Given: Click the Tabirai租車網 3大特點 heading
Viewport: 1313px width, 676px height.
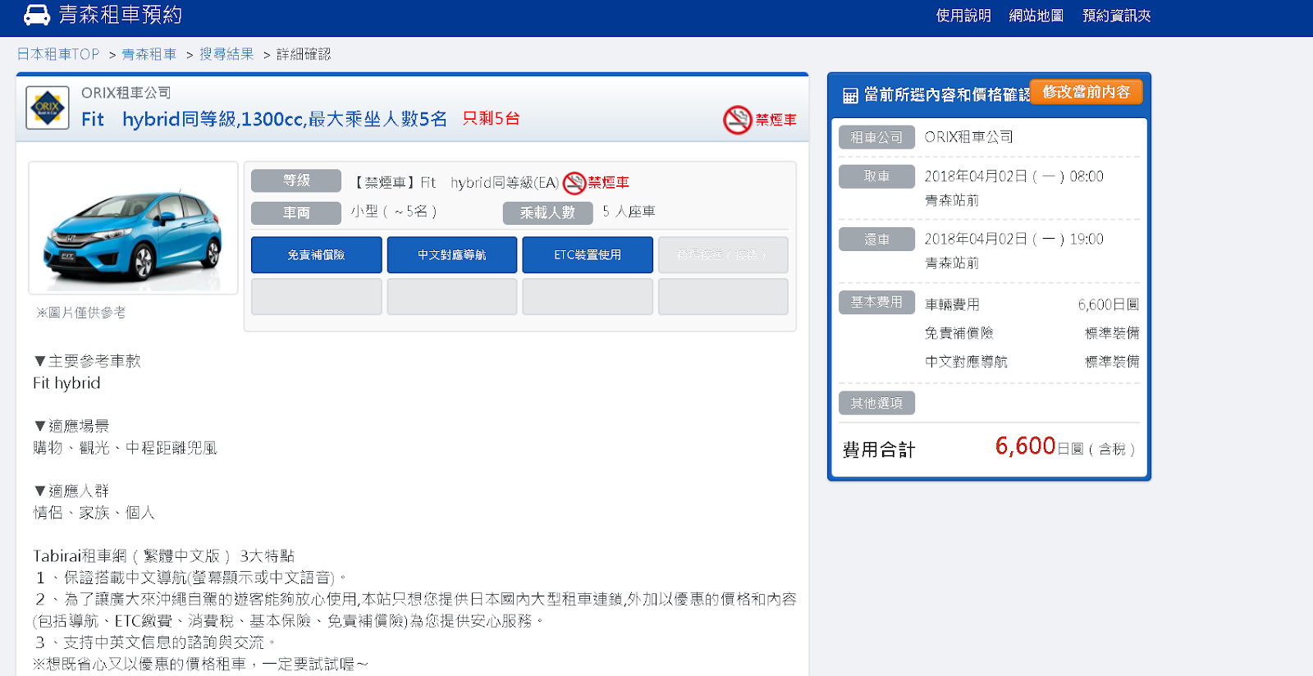Looking at the screenshot, I should click(x=163, y=556).
